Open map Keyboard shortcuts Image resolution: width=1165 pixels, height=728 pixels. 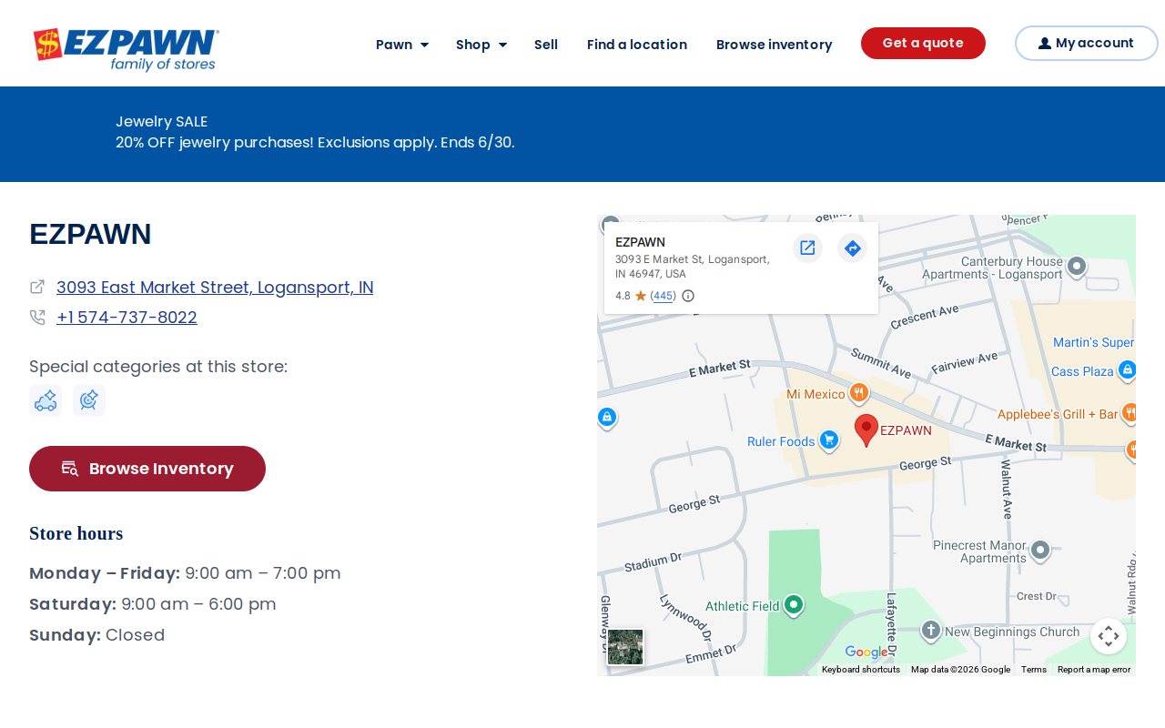click(x=861, y=670)
